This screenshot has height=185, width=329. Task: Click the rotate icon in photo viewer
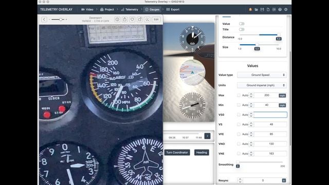pyautogui.click(x=140, y=20)
